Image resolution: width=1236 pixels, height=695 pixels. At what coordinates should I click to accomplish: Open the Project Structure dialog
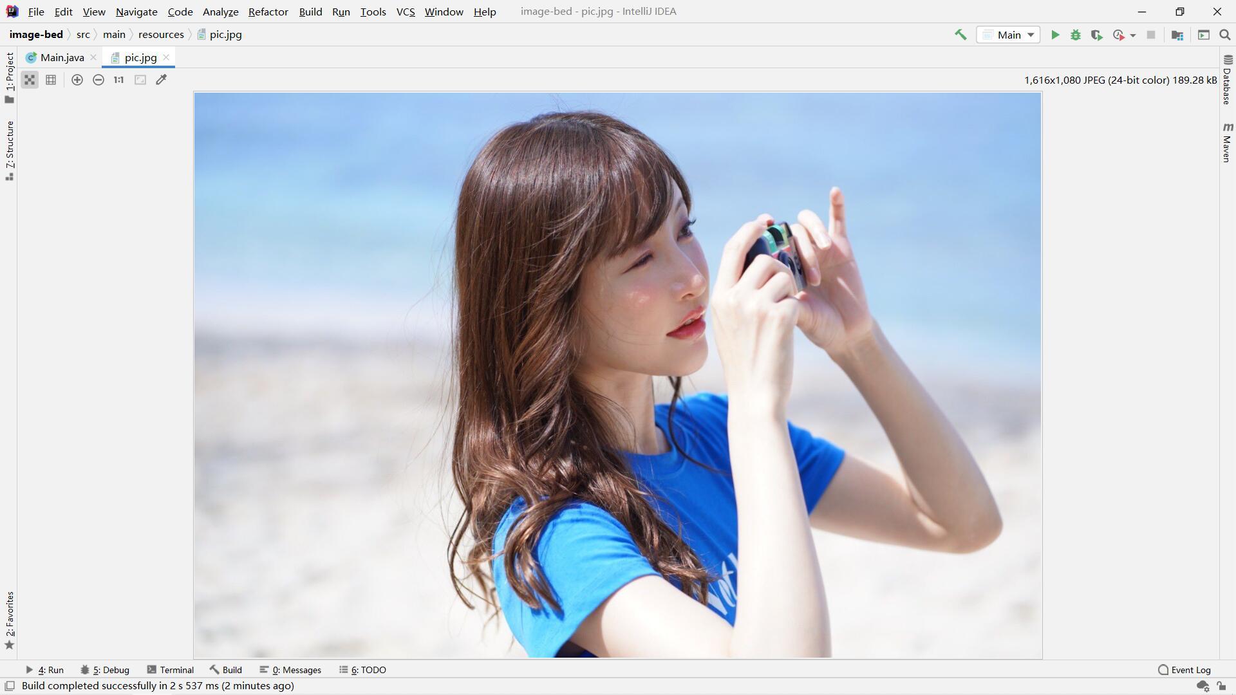pos(1177,35)
